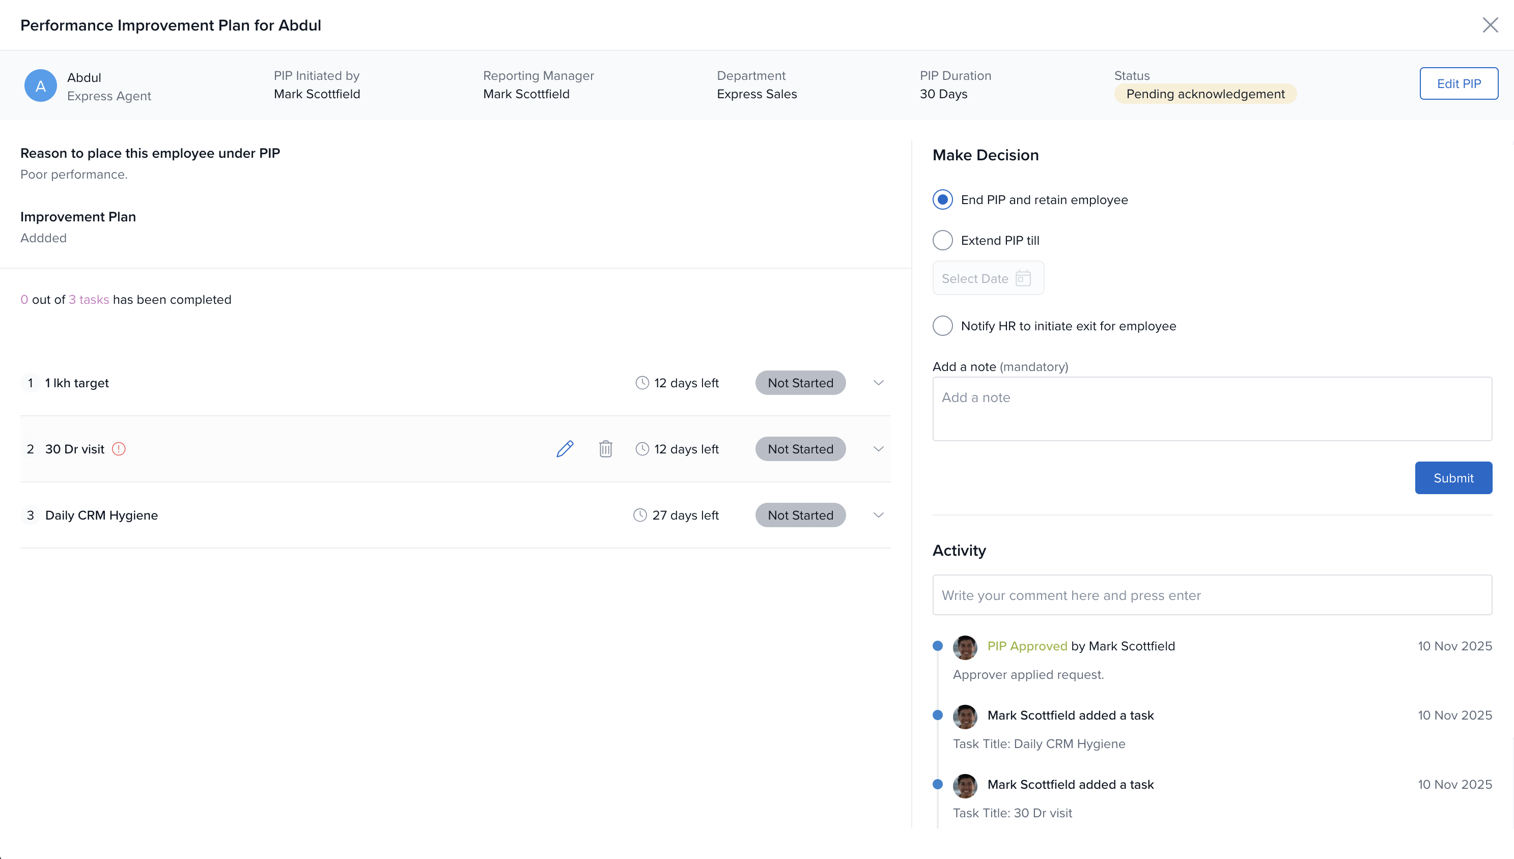Select End PIP and retain employee option

click(x=942, y=199)
